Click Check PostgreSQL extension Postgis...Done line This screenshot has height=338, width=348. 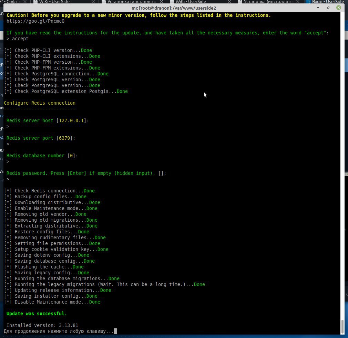(x=66, y=91)
